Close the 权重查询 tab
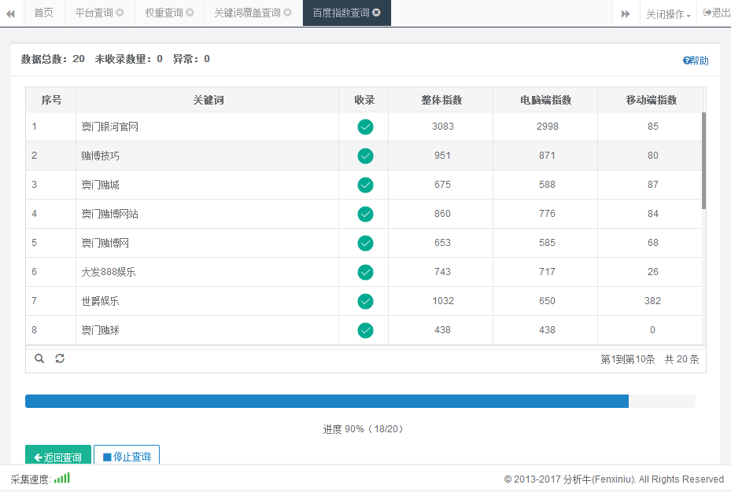The height and width of the screenshot is (492, 731). [190, 13]
